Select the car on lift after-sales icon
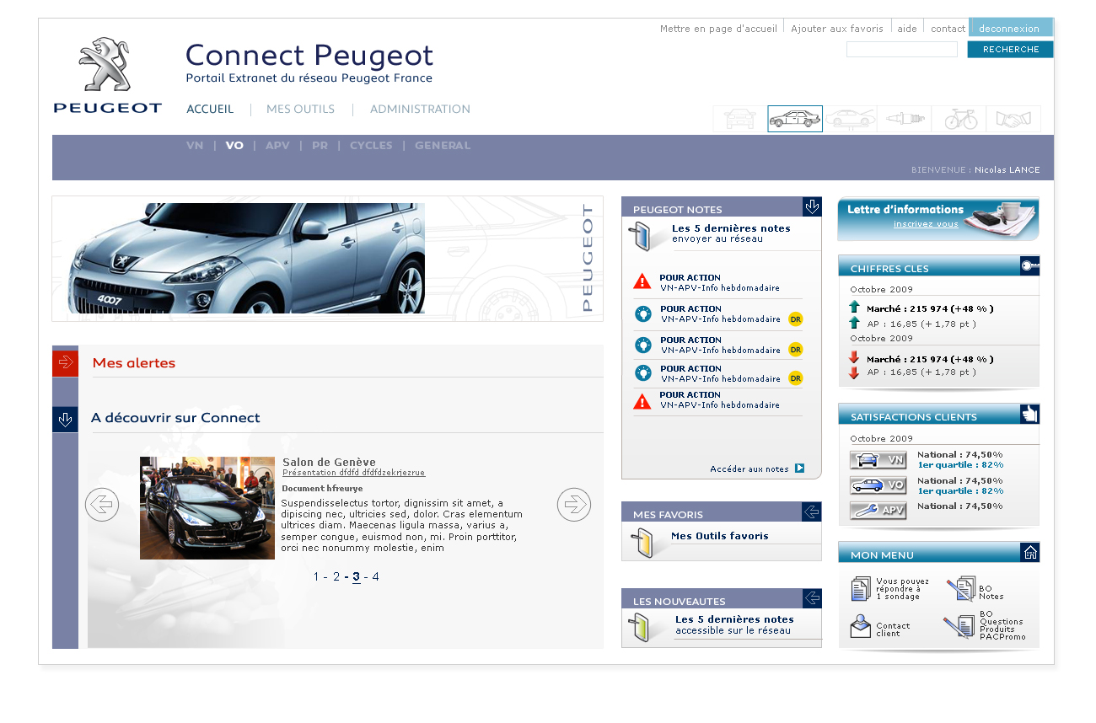The width and height of the screenshot is (1096, 723). [850, 119]
